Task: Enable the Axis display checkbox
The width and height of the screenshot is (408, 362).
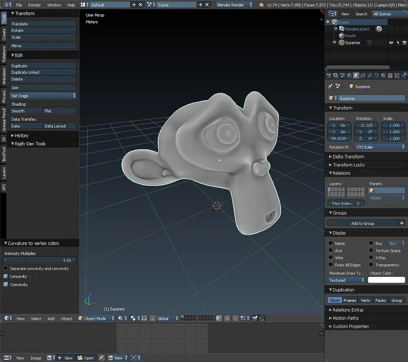Action: click(330, 250)
